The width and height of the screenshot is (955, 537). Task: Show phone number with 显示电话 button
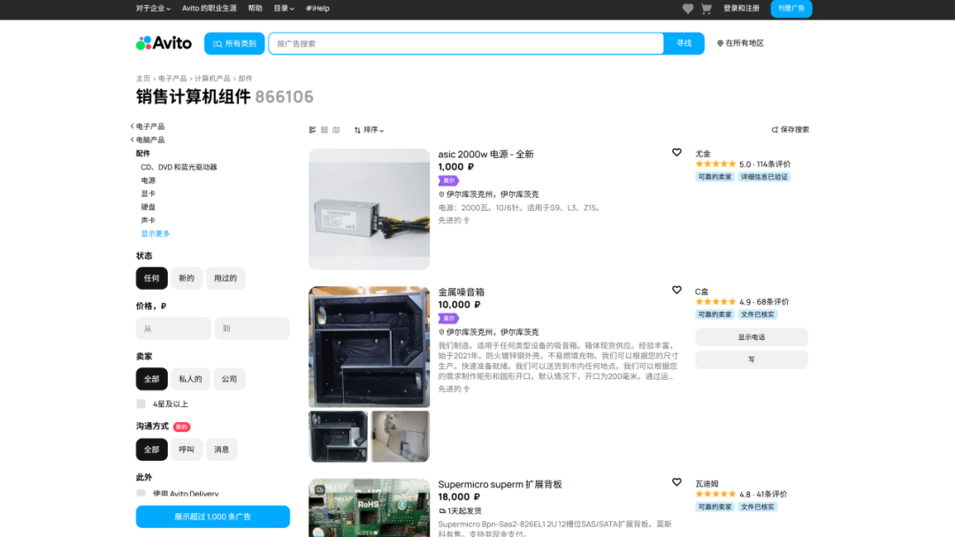pyautogui.click(x=750, y=337)
